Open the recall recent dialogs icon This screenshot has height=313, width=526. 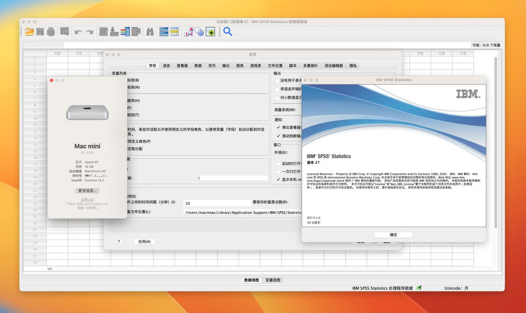pyautogui.click(x=65, y=32)
